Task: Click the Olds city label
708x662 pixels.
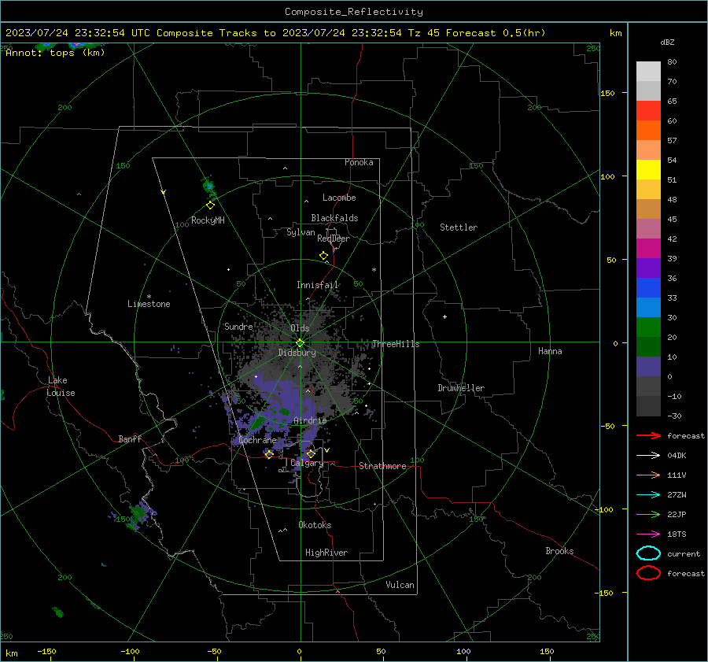Action: pos(300,328)
